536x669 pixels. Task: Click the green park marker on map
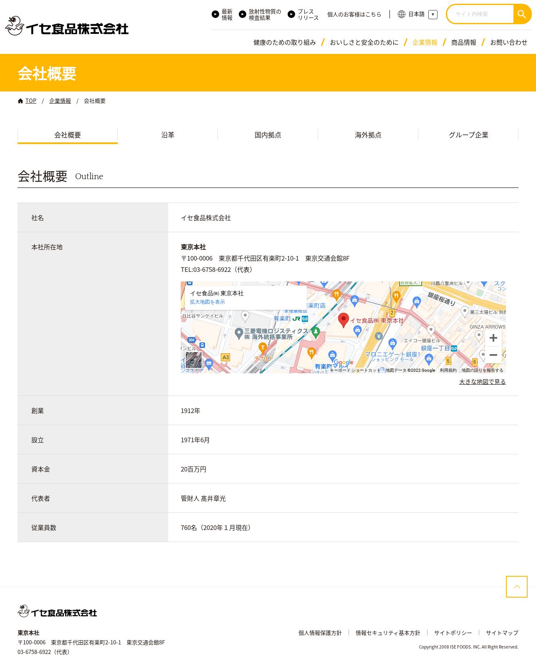(x=316, y=333)
